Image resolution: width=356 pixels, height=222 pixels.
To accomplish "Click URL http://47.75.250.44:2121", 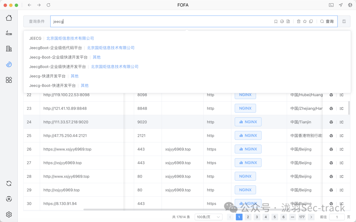I will tap(65, 136).
